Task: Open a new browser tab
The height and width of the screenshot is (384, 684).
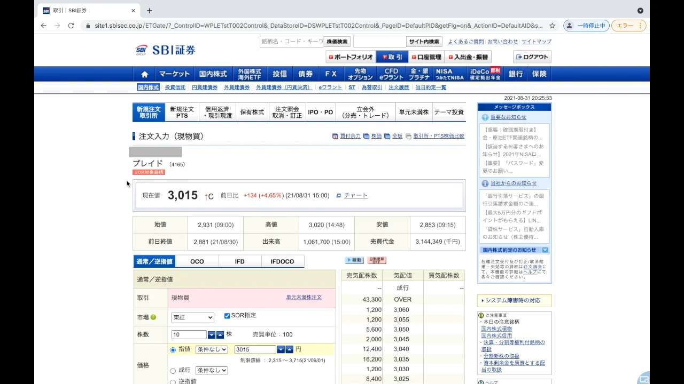Action: [150, 11]
